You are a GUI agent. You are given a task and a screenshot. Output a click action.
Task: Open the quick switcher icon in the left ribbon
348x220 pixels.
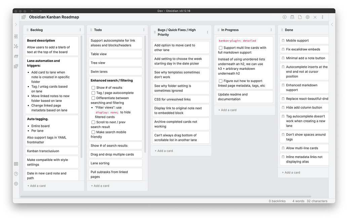click(16, 36)
